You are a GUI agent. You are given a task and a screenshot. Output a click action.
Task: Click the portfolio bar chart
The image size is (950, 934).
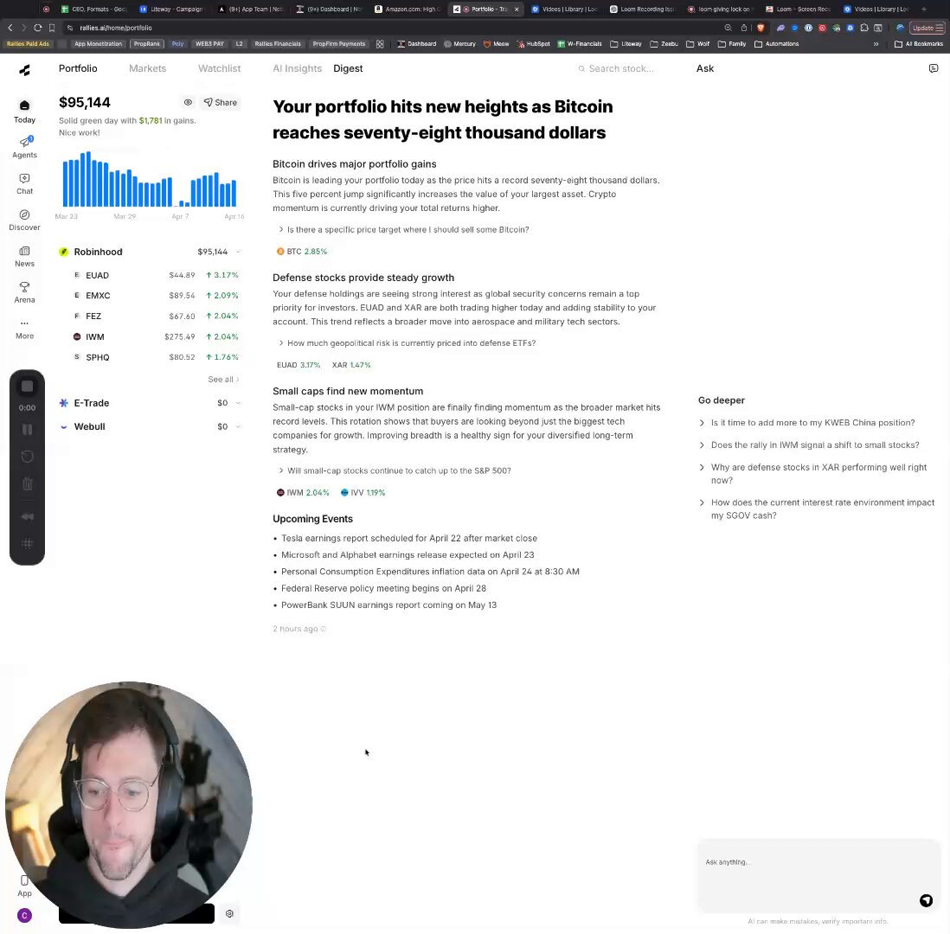[150, 179]
